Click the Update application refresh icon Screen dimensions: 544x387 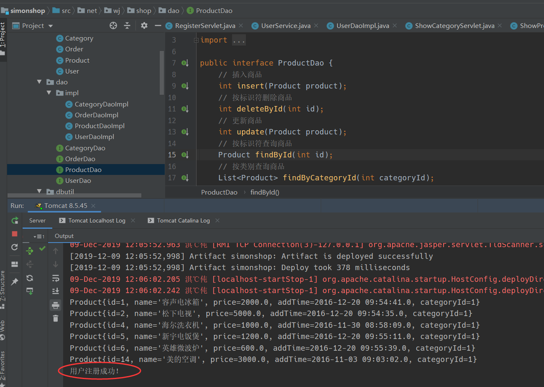[15, 247]
